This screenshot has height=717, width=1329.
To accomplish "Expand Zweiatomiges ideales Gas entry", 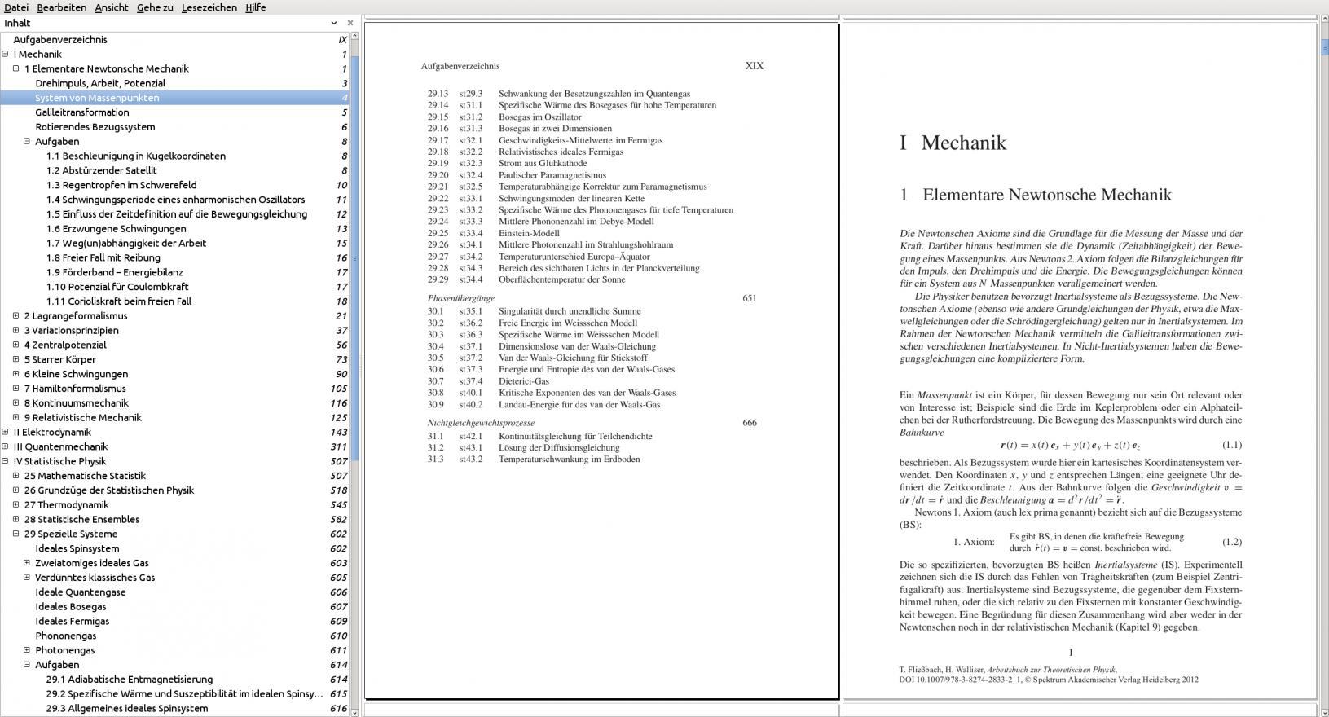I will [x=27, y=563].
